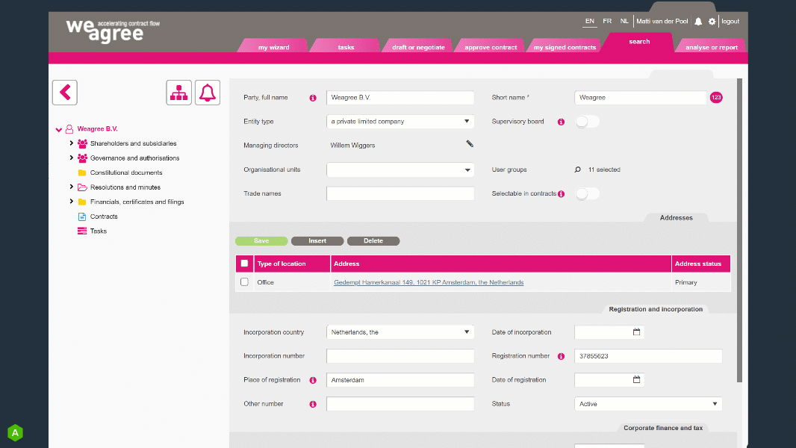The height and width of the screenshot is (448, 796).
Task: Click the pink 123 badge
Action: pyautogui.click(x=716, y=97)
